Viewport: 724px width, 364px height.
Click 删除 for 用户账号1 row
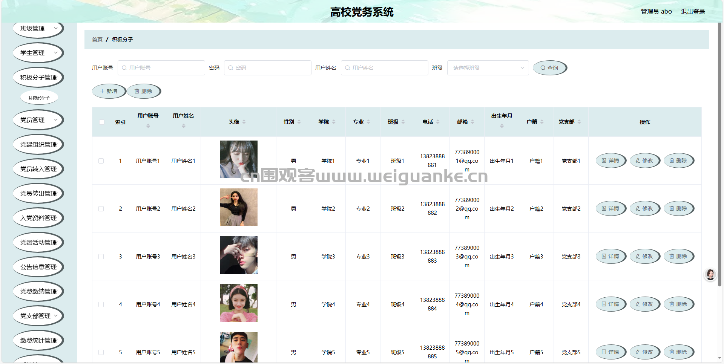coord(679,161)
